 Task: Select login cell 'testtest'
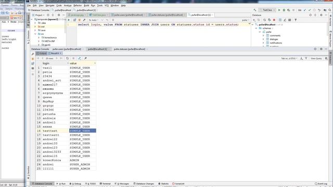[55, 131]
